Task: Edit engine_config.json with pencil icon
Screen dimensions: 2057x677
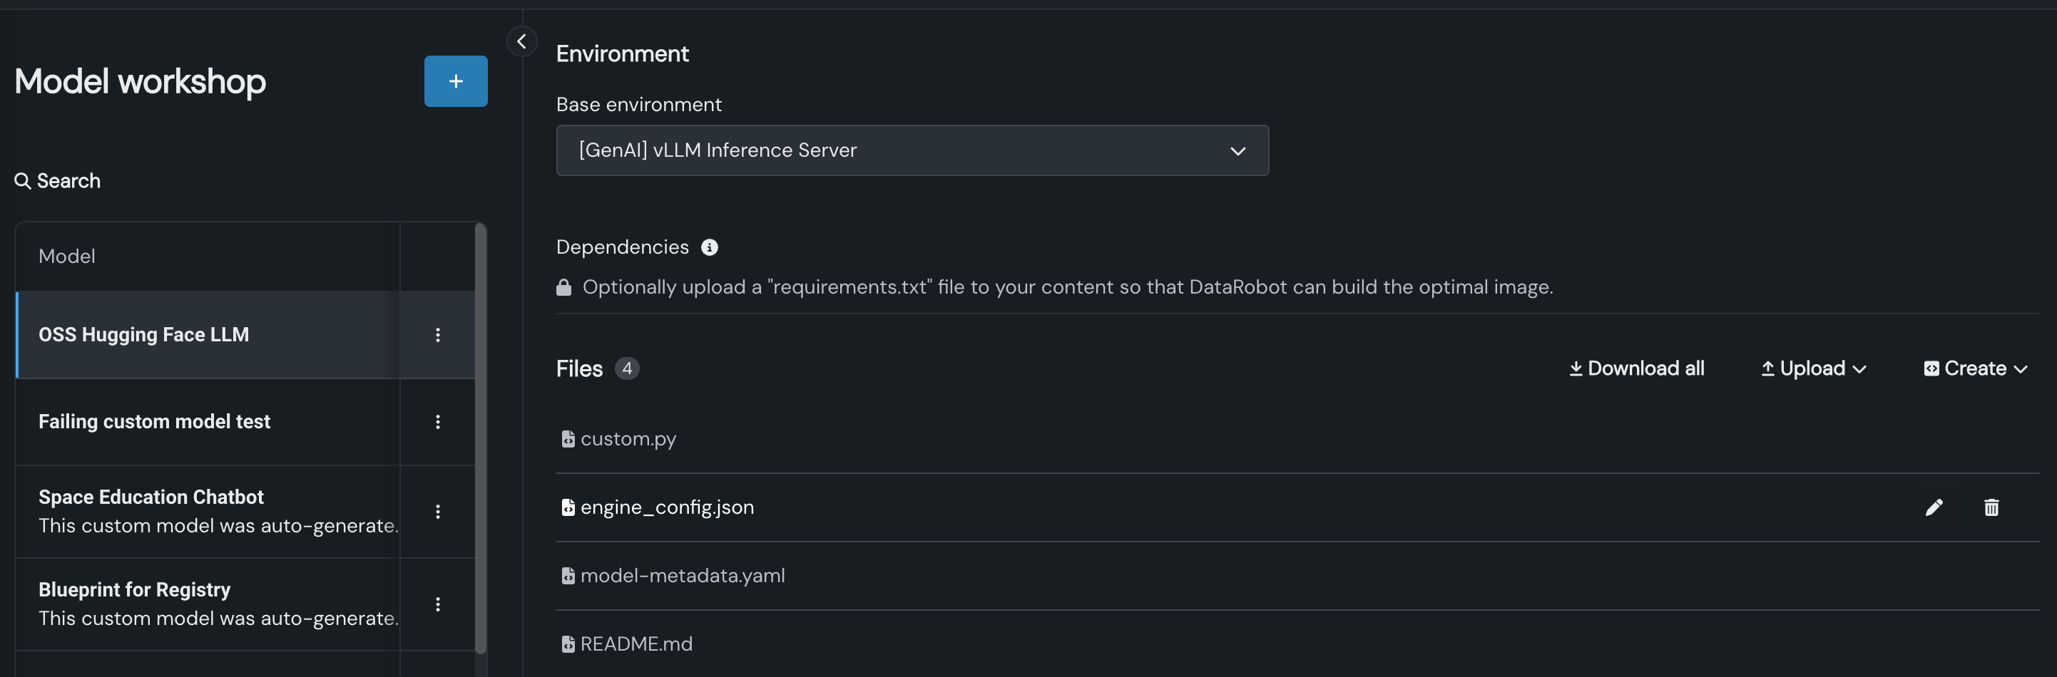Action: (x=1933, y=507)
